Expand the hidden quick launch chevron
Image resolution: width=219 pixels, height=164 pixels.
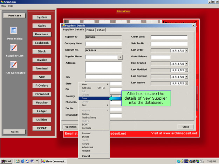pyautogui.click(x=37, y=161)
